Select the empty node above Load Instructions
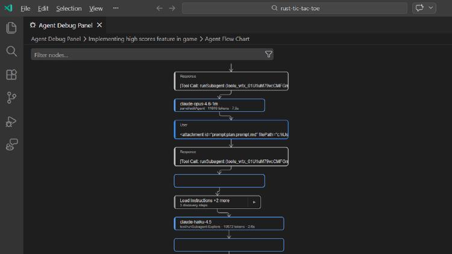 pyautogui.click(x=219, y=181)
